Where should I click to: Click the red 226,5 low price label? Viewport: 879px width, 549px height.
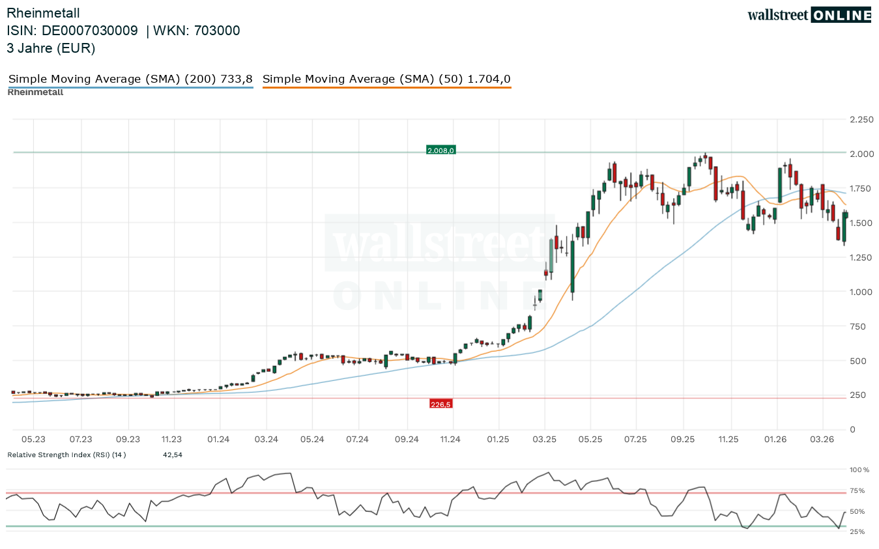pyautogui.click(x=440, y=404)
